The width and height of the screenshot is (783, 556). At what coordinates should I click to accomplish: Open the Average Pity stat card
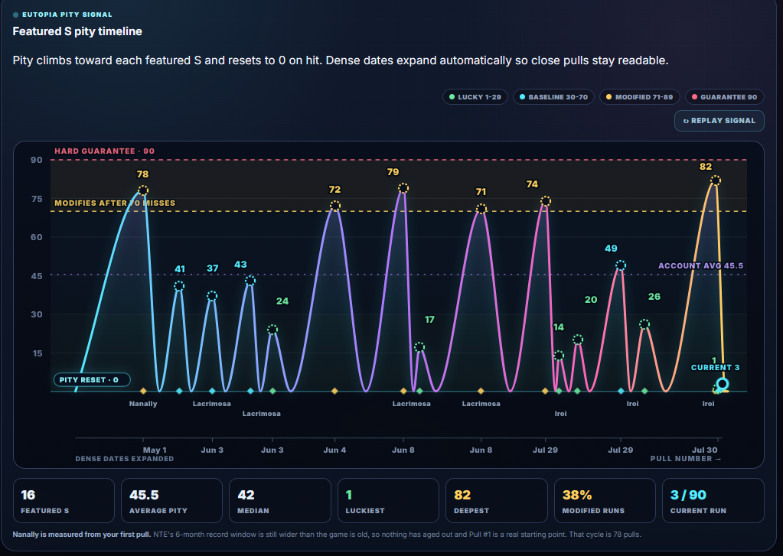click(x=171, y=501)
